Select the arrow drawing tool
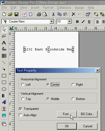 tap(4, 69)
